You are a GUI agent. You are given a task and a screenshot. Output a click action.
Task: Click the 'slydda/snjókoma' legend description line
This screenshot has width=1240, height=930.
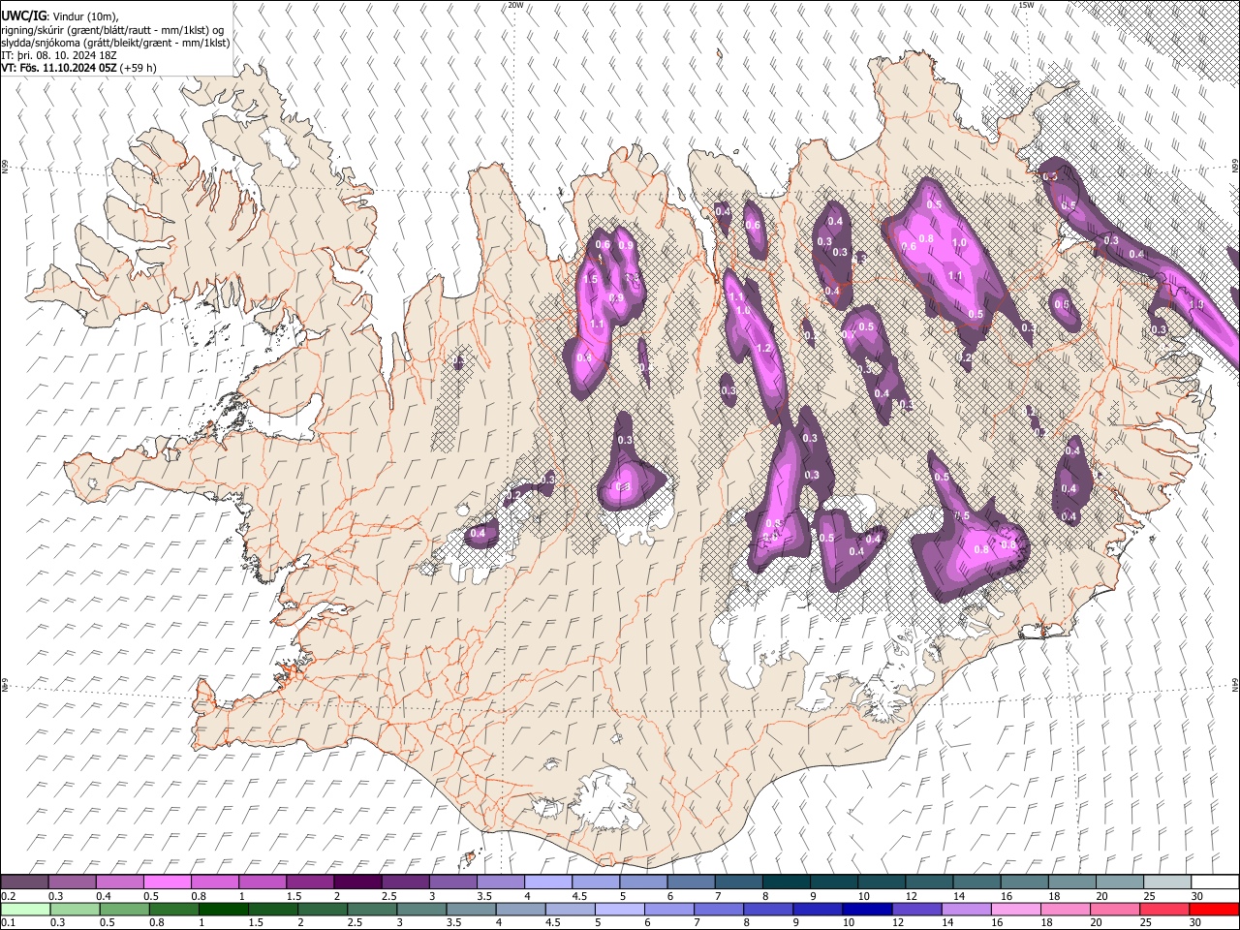tap(115, 43)
